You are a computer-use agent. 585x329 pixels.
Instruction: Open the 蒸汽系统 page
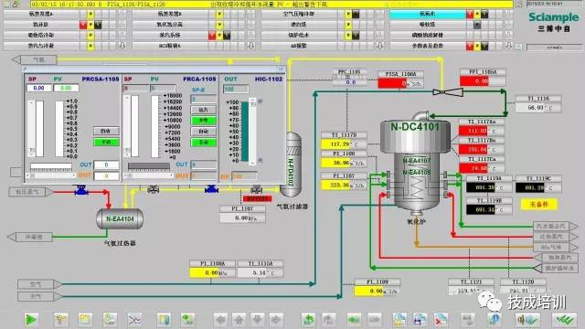click(170, 35)
